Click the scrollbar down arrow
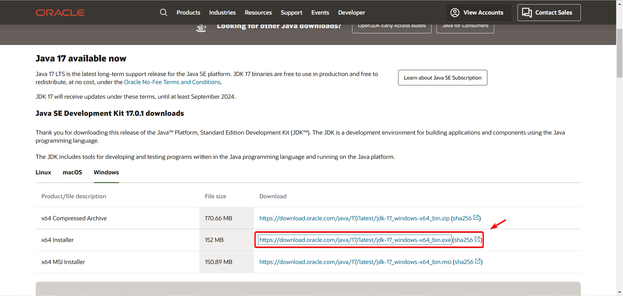This screenshot has width=623, height=296. [619, 292]
